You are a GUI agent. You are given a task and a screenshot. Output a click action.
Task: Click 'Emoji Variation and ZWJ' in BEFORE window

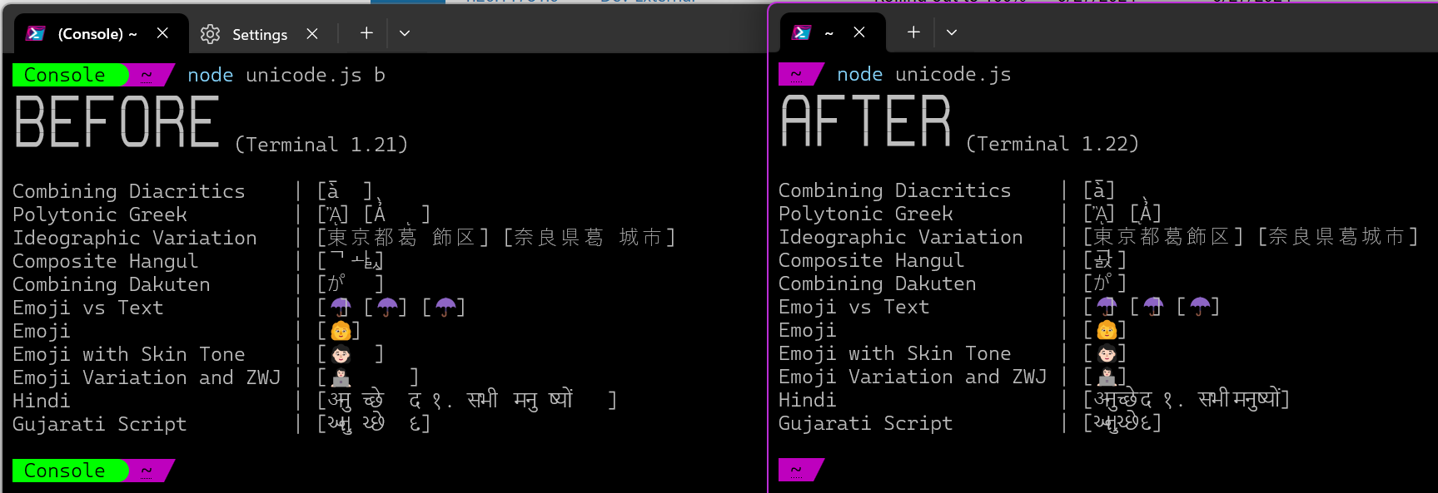point(147,377)
